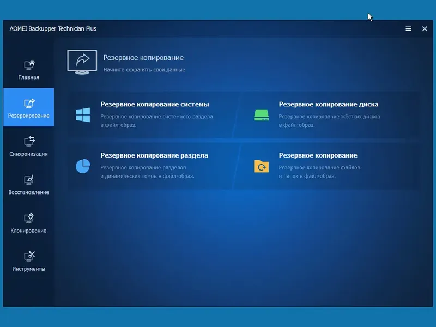Click text 'Резервное копирование разделов'

(143, 168)
